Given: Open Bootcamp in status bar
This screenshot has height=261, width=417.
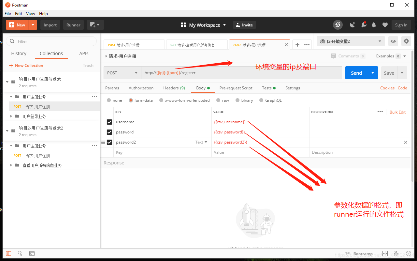Looking at the screenshot, I should tap(359, 254).
